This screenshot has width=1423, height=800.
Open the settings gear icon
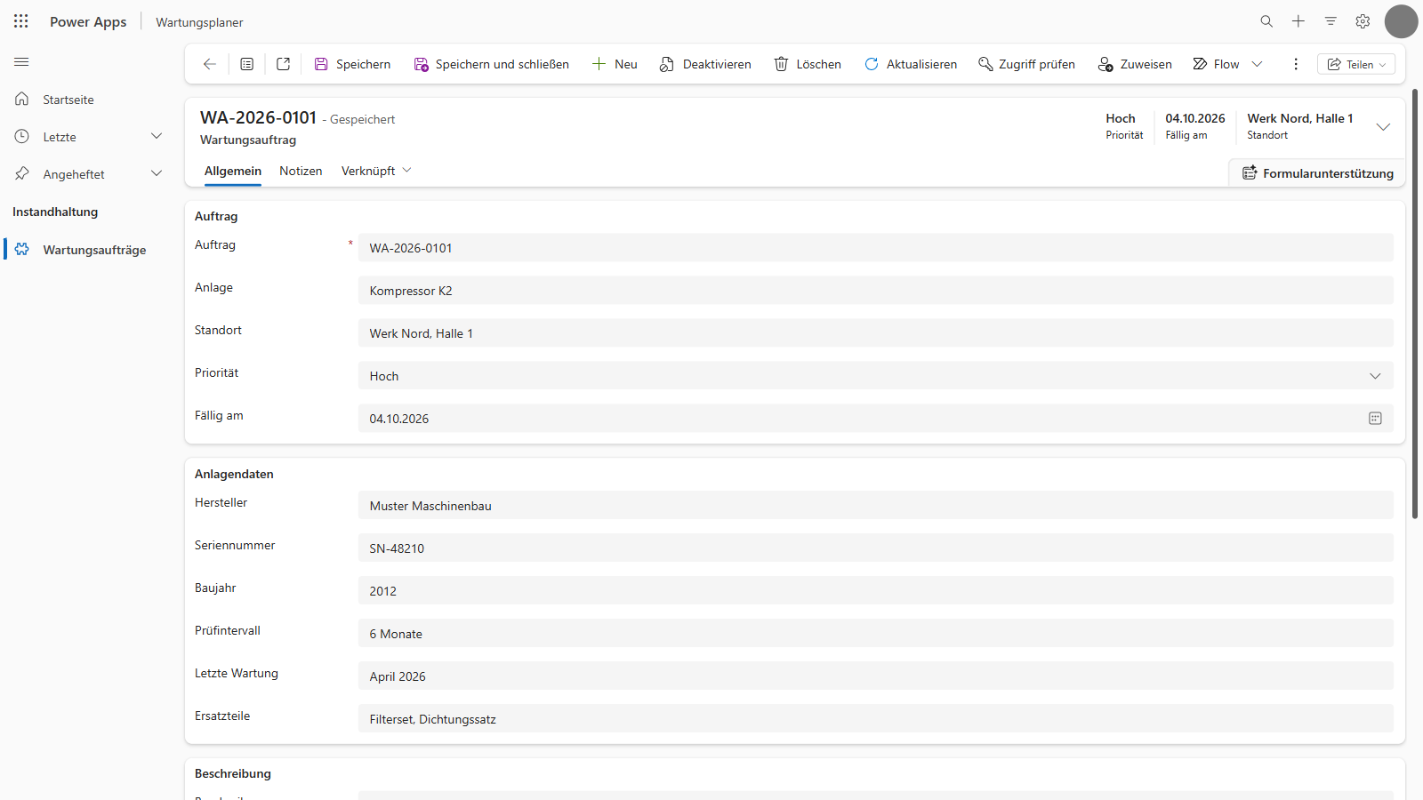tap(1363, 21)
